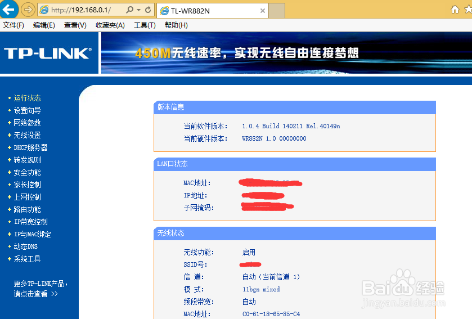Screen dimensions: 472x319
Task: Click the 当前软件版本 label
Action: coord(205,126)
